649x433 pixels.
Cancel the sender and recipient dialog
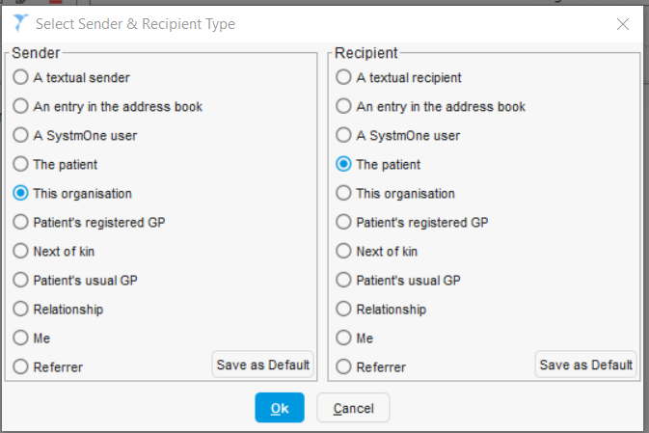tap(353, 408)
